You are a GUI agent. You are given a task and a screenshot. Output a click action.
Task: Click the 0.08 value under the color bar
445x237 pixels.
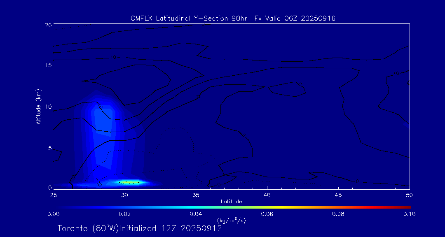tap(338, 214)
